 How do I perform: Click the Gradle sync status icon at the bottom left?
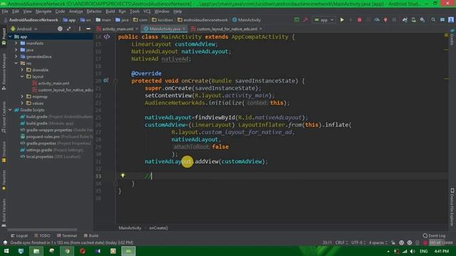pyautogui.click(x=5, y=242)
